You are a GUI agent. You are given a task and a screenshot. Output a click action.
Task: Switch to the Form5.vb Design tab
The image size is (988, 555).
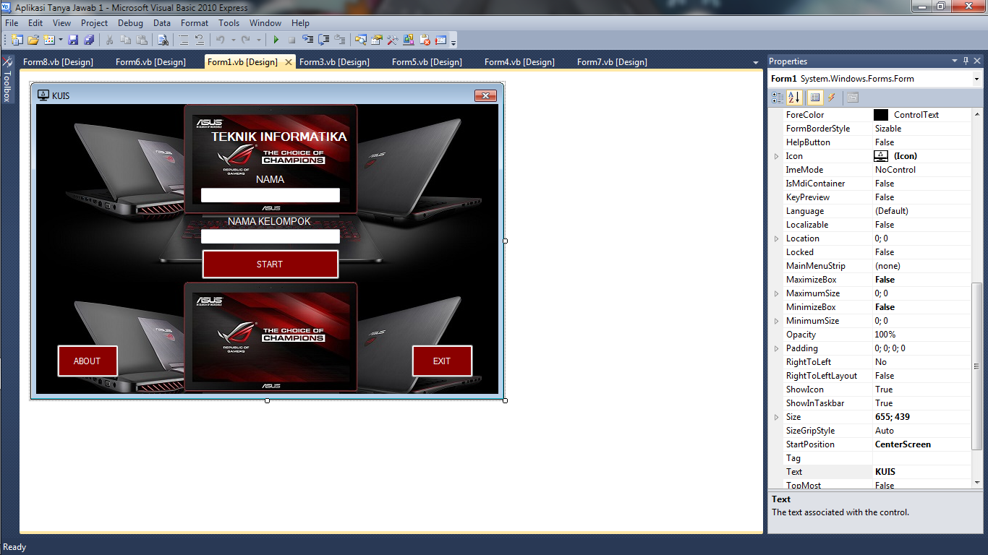point(426,62)
